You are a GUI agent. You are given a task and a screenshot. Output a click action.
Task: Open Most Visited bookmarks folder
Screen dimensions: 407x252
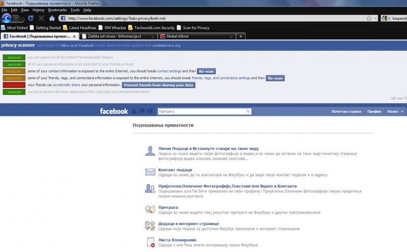tap(14, 27)
